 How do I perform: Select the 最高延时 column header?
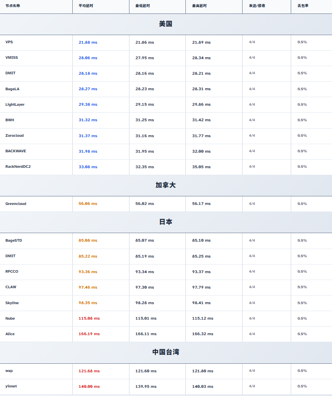click(x=199, y=6)
